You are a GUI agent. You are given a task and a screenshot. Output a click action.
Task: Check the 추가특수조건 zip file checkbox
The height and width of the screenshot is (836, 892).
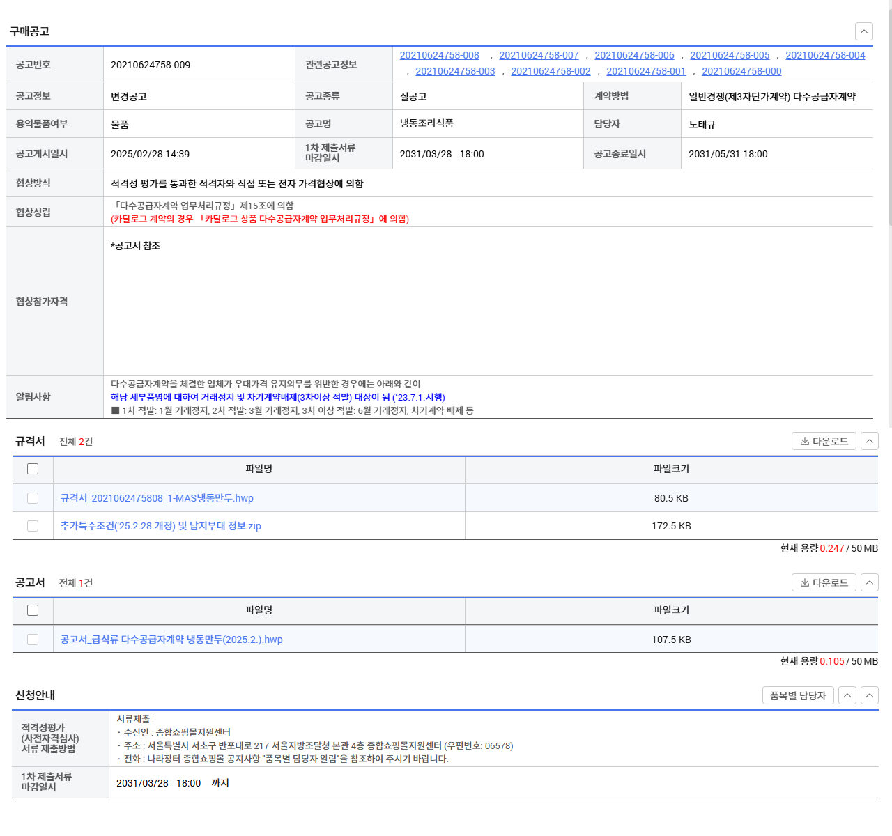pos(33,526)
